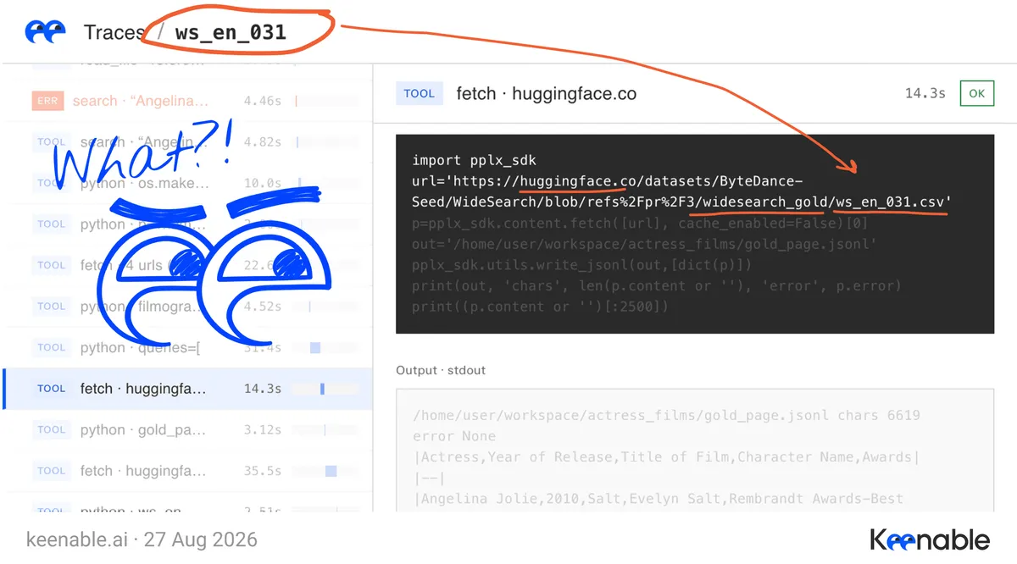This screenshot has height=564, width=1017.
Task: Click the "keenable.ai · 27 Aug 2026" footer text
Action: coord(142,539)
